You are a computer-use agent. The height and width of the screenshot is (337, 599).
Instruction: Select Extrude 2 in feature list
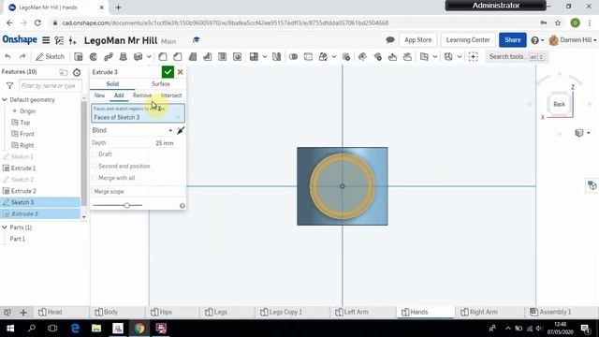click(x=23, y=191)
